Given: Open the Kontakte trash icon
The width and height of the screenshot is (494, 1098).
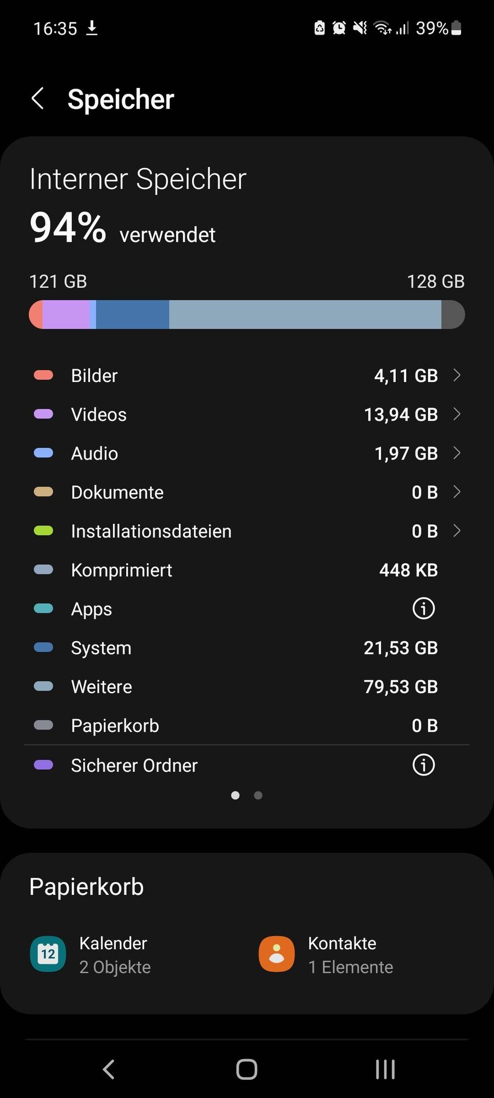Looking at the screenshot, I should click(x=277, y=954).
